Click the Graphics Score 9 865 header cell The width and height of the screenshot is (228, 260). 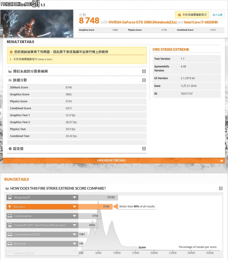102,30
